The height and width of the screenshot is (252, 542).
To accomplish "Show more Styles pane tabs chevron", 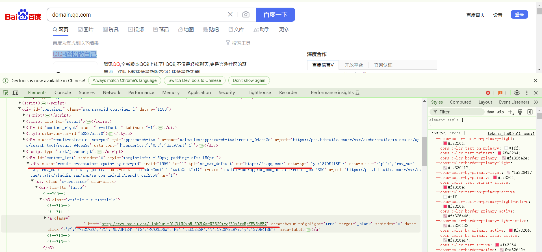I will [536, 102].
